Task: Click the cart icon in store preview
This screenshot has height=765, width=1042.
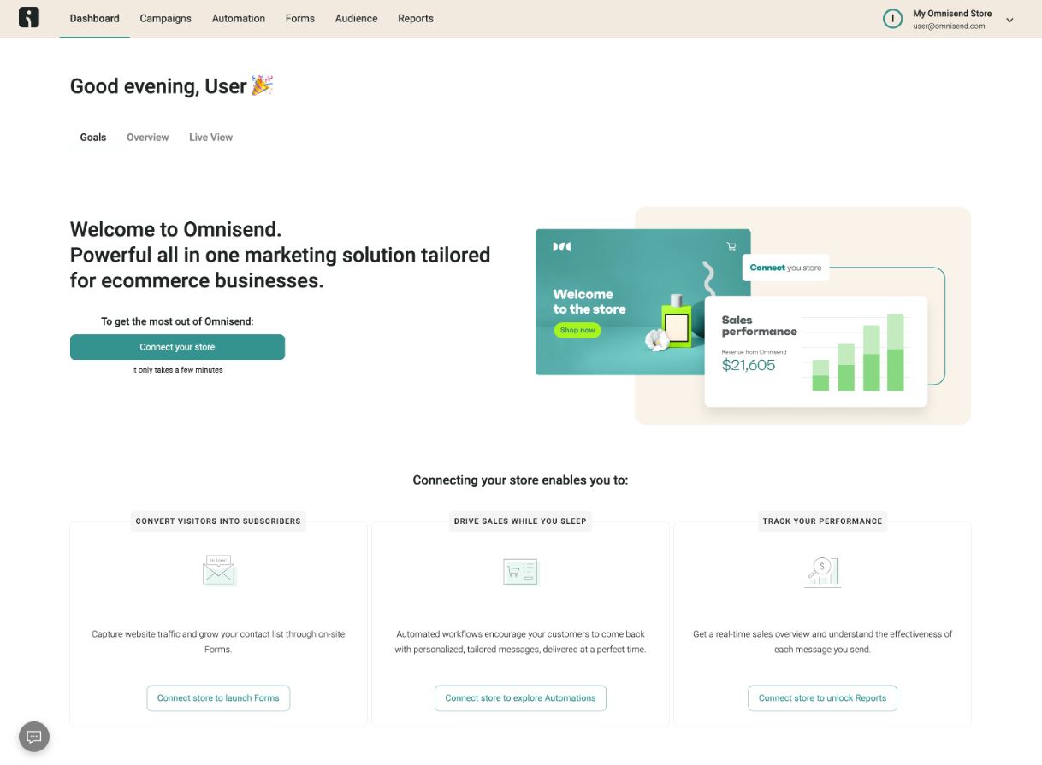Action: (x=731, y=247)
